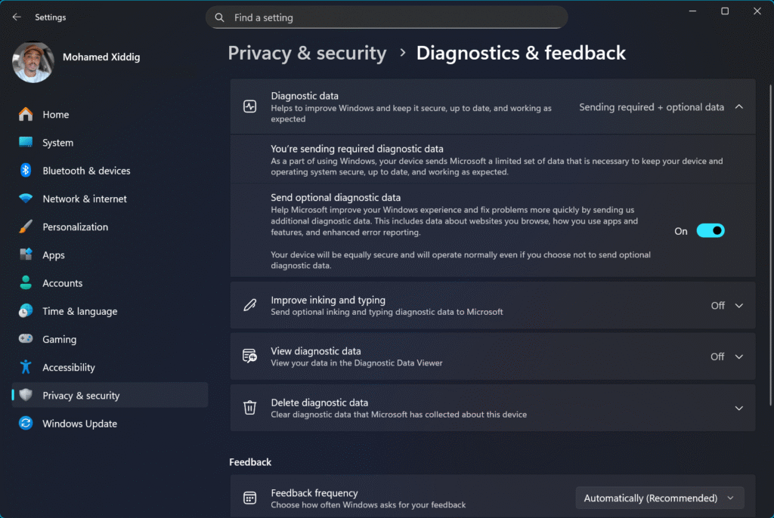Collapse the Diagnostic data section
This screenshot has width=774, height=518.
(738, 107)
